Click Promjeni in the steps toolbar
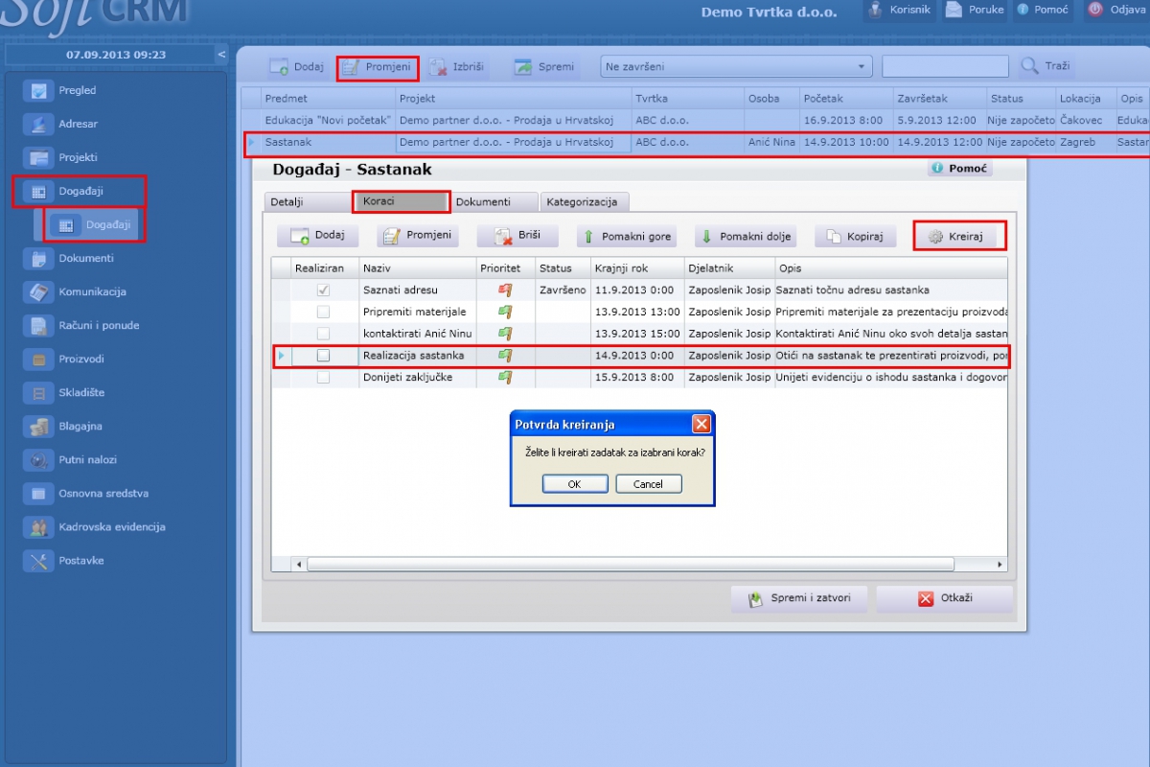 click(x=417, y=236)
